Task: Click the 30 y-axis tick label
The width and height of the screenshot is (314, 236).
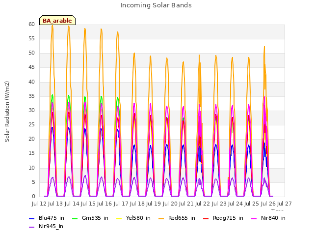Action: (x=31, y=110)
